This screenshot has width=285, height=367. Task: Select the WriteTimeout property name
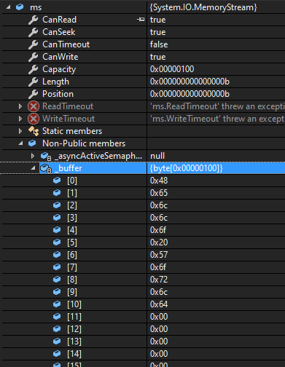pyautogui.click(x=69, y=119)
